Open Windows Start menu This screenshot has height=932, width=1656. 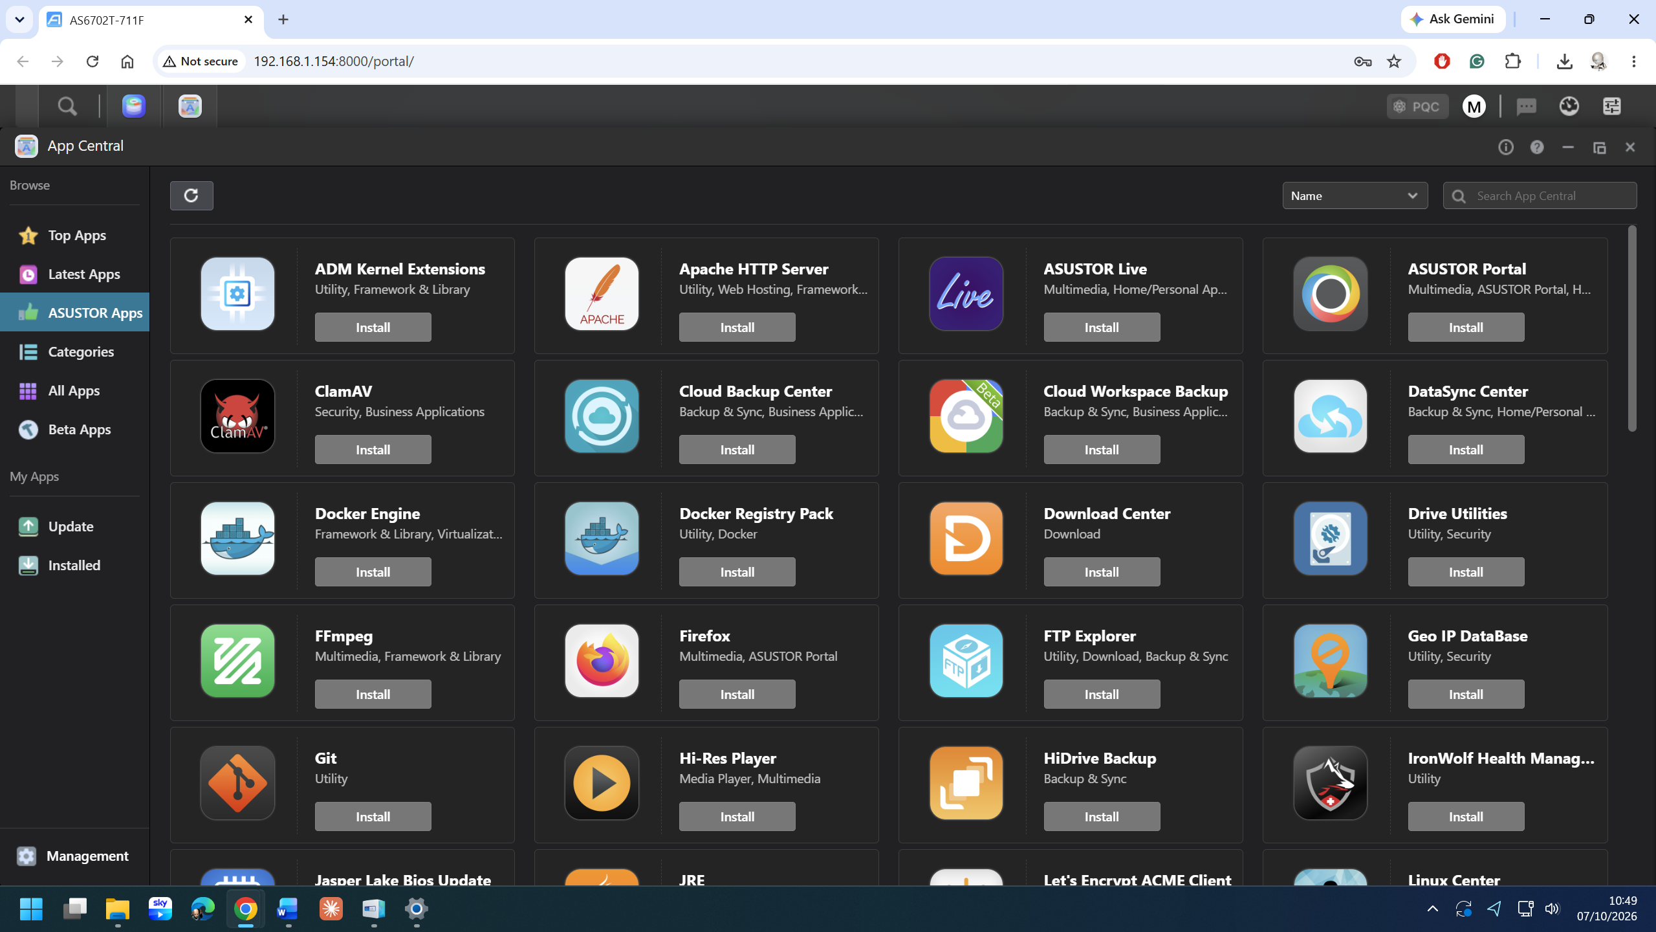click(x=31, y=909)
